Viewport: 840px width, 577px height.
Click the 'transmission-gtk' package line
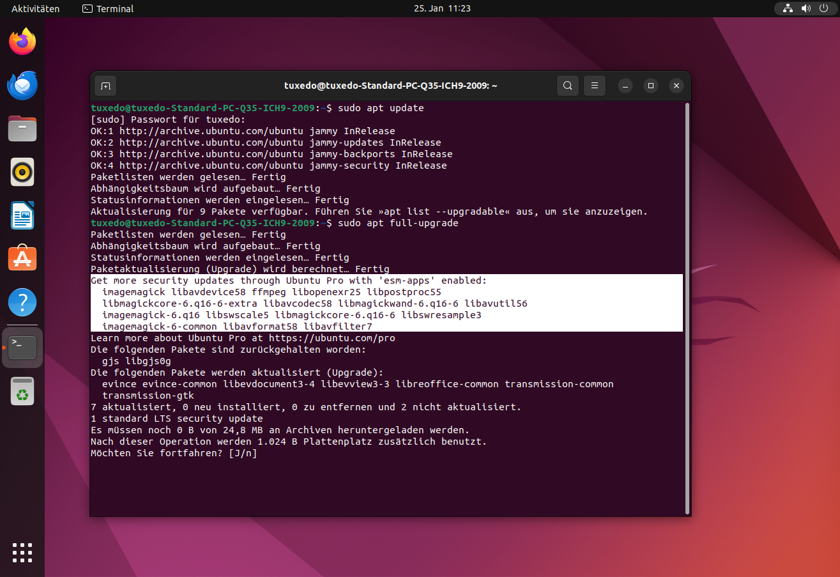pos(148,396)
